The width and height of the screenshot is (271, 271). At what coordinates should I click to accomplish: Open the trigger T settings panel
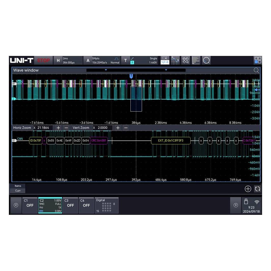pos(140,60)
